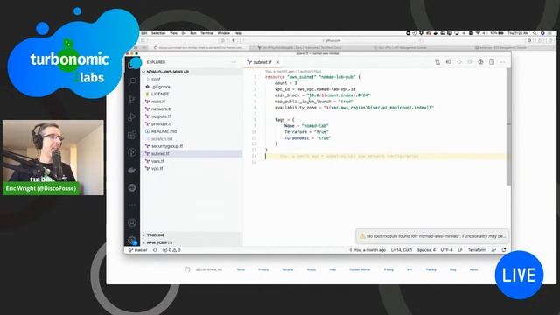Open the Extensions view in activity bar
Screen dimensions: 560x315
(132, 135)
